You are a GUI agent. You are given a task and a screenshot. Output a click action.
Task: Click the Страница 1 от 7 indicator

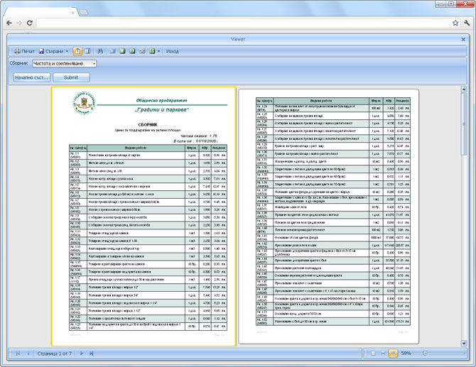[x=54, y=354]
